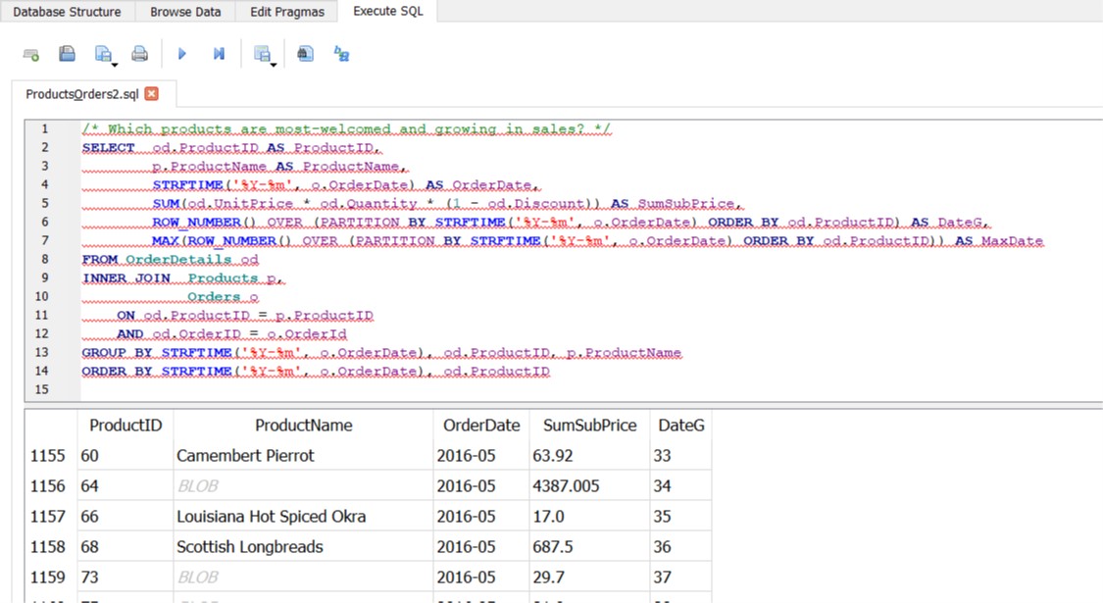This screenshot has width=1103, height=603.
Task: Switch to the Database Structure tab
Action: click(65, 12)
